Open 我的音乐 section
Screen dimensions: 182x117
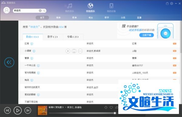(70, 8)
